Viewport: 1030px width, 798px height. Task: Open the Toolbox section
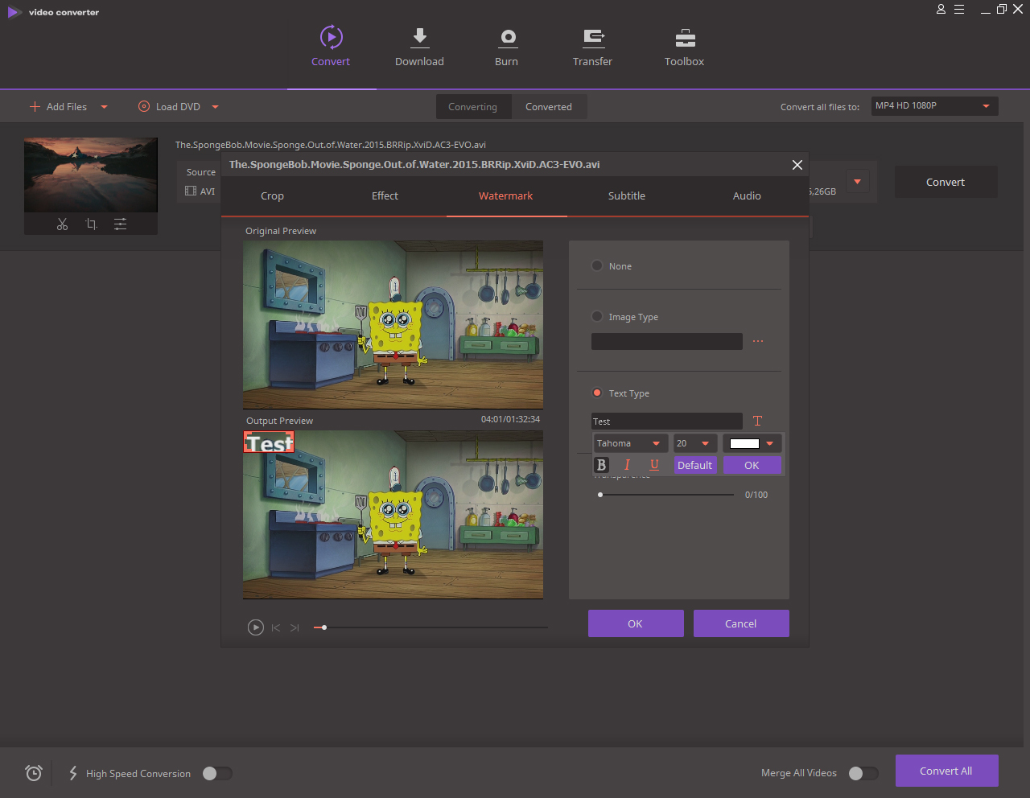point(685,47)
